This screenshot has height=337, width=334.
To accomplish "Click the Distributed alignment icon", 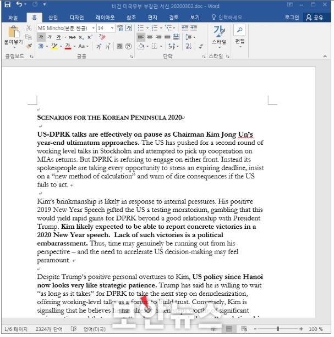I will point(176,37).
